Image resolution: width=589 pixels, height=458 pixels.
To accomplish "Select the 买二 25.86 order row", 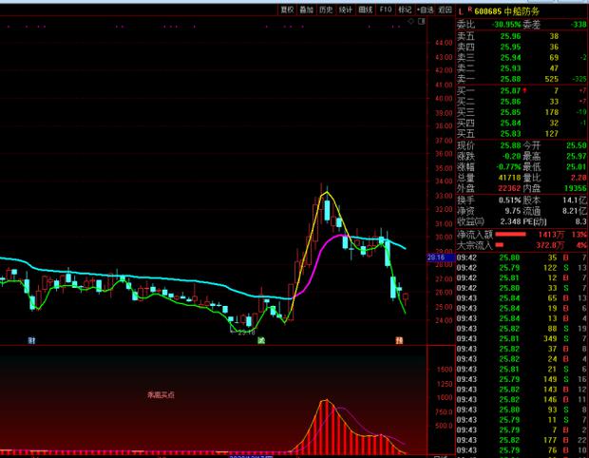I will 522,102.
